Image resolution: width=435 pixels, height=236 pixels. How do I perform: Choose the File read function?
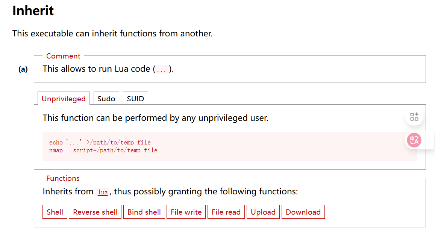coord(226,212)
